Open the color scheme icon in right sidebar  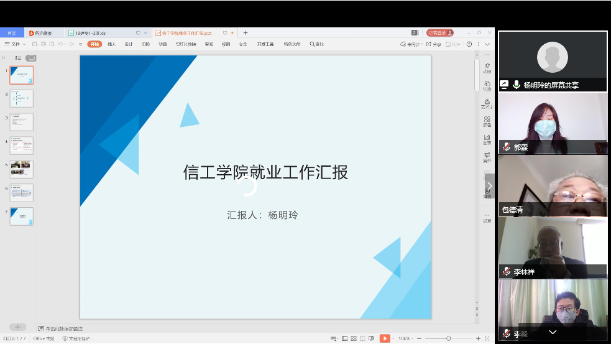tap(487, 121)
